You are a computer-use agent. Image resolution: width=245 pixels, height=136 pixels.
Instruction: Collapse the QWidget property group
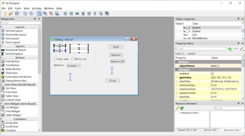(x=176, y=70)
